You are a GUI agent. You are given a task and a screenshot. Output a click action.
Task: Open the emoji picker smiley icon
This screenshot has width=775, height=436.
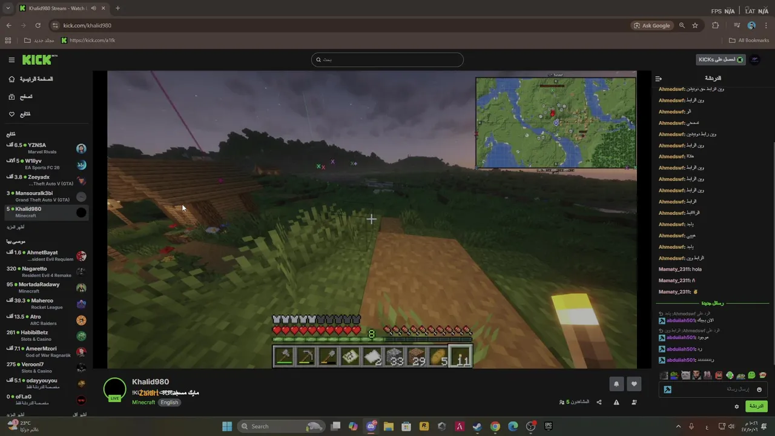click(759, 389)
